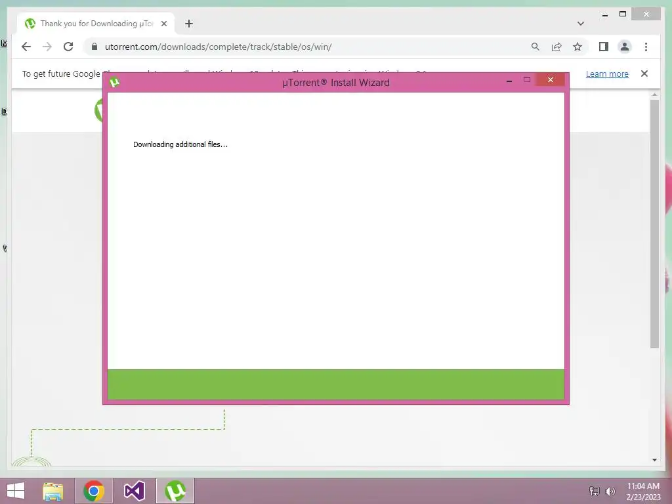This screenshot has height=504, width=672.
Task: Switch to Chrome in the taskbar
Action: (x=94, y=491)
